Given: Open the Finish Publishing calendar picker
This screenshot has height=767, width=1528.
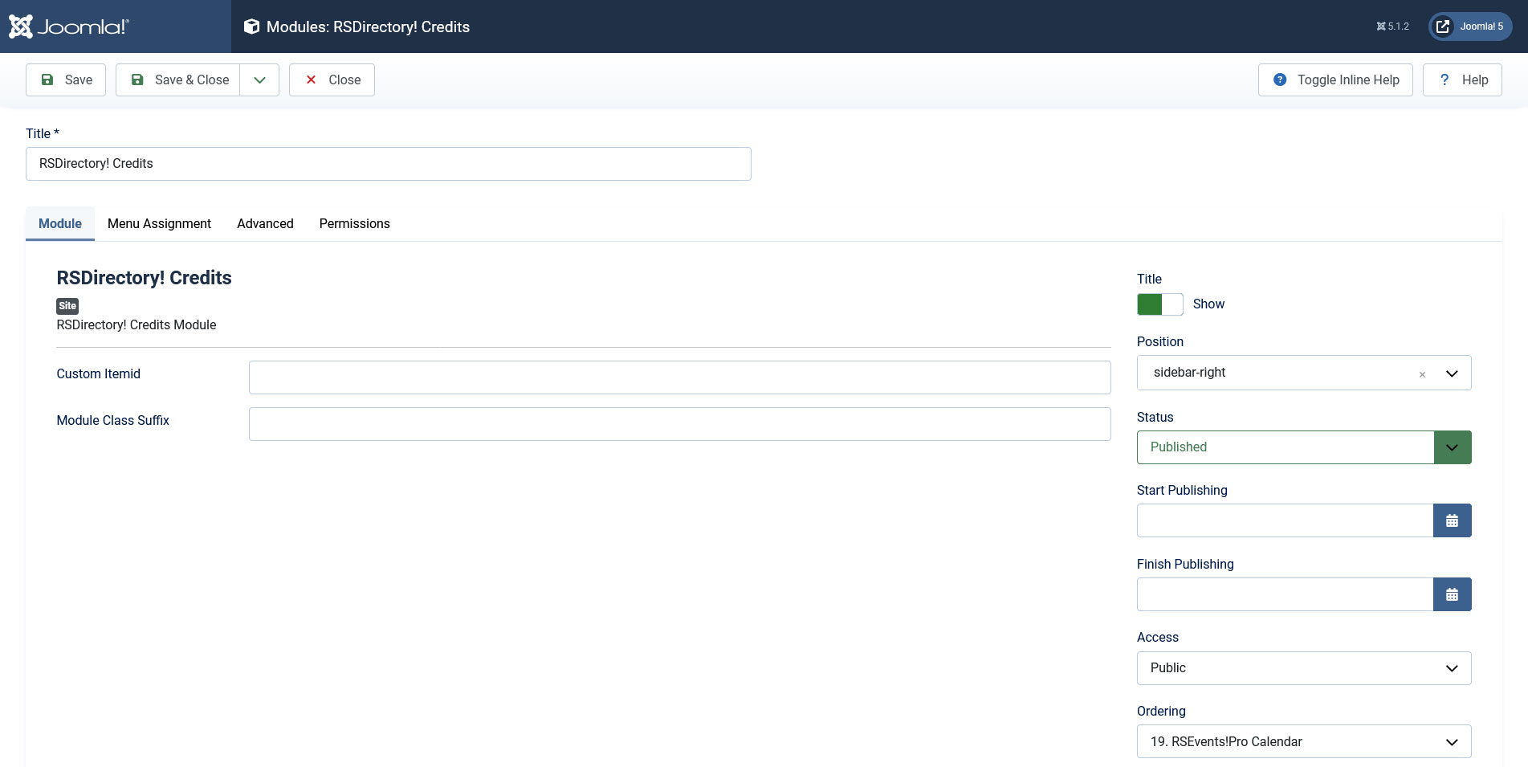Looking at the screenshot, I should tap(1453, 594).
